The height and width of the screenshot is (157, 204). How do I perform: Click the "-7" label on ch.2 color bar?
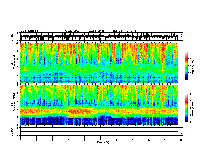tap(190, 122)
